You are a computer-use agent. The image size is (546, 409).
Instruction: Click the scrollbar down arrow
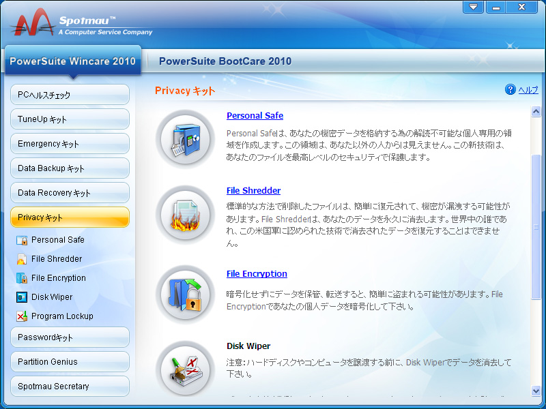pos(536,390)
